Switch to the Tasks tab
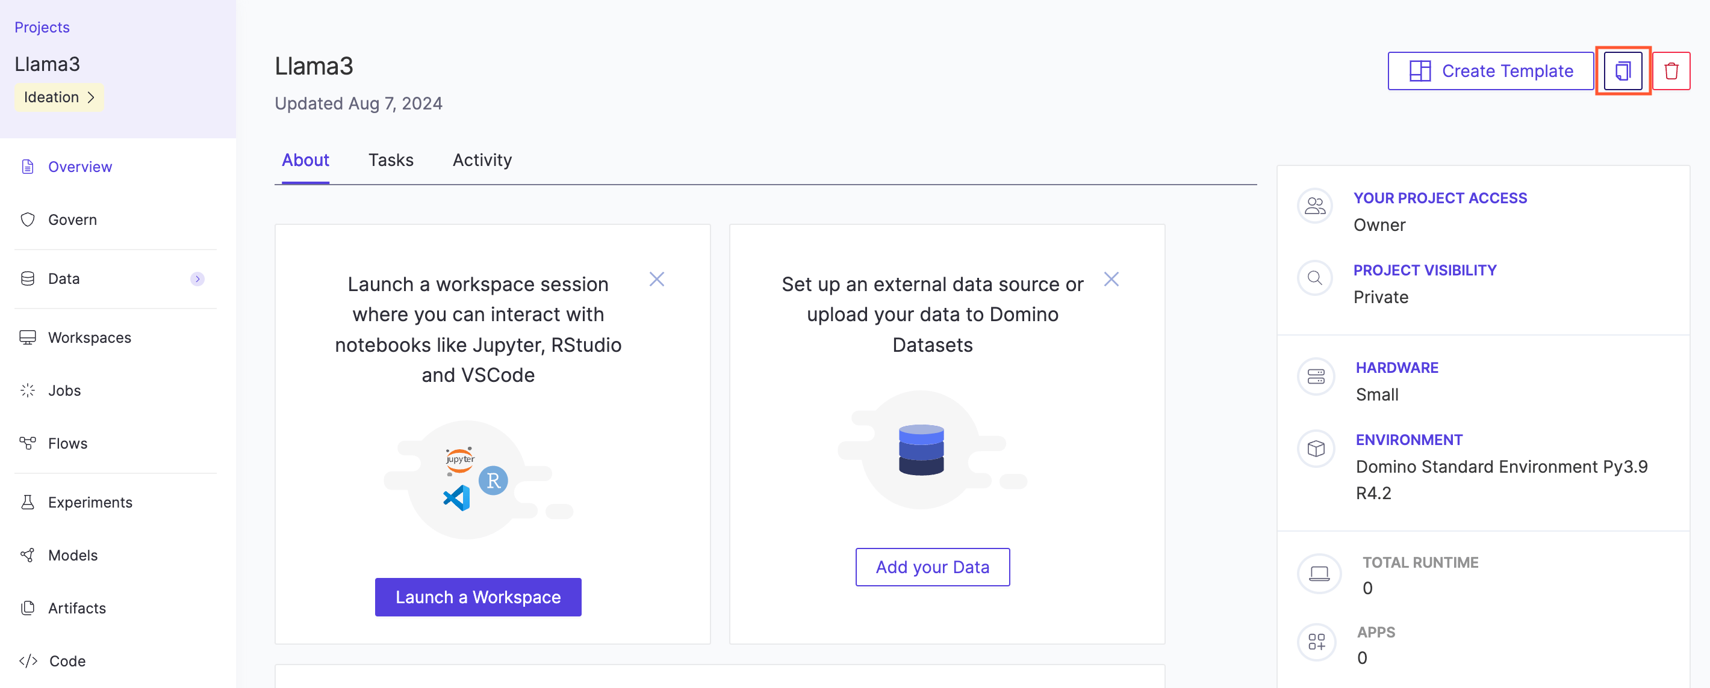Viewport: 1710px width, 688px height. 390,161
